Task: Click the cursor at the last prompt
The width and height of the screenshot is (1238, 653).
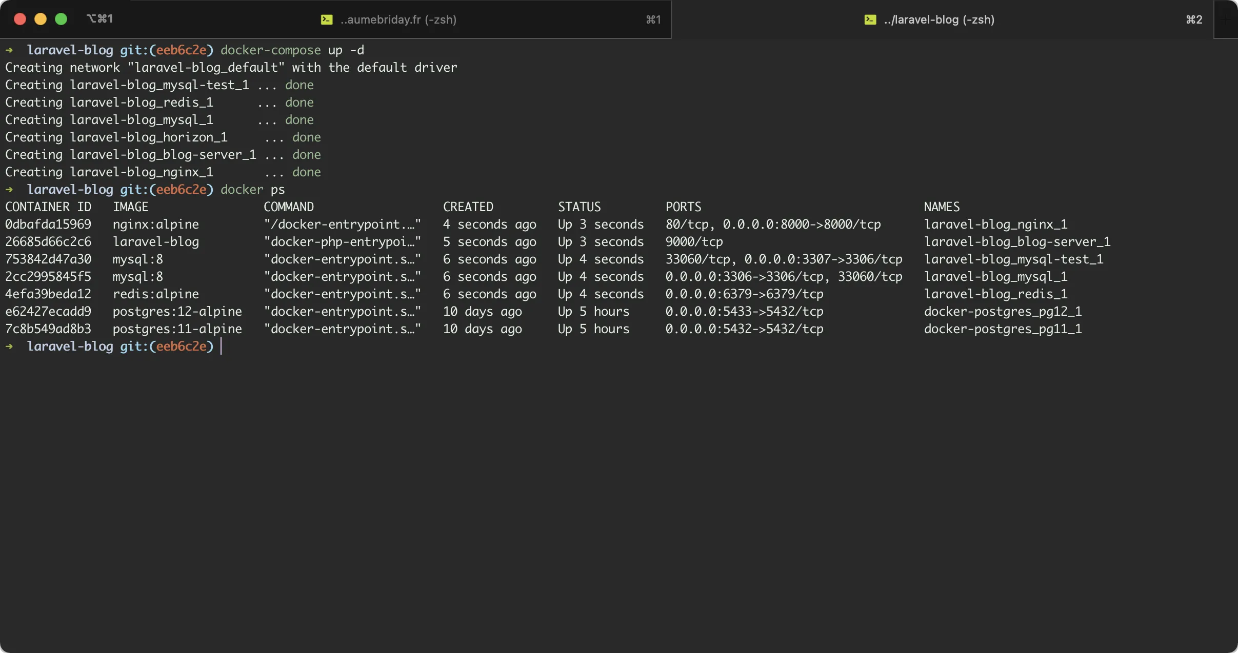Action: pyautogui.click(x=221, y=346)
